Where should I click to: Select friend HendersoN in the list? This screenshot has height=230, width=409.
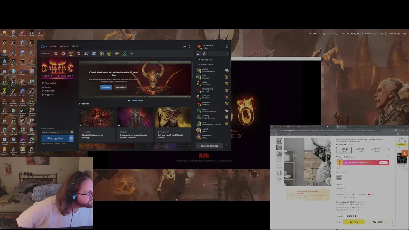coord(212,137)
